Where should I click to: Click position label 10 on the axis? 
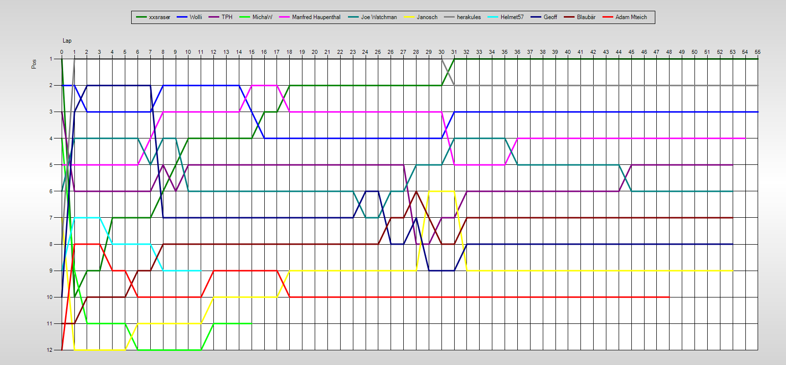coord(50,297)
